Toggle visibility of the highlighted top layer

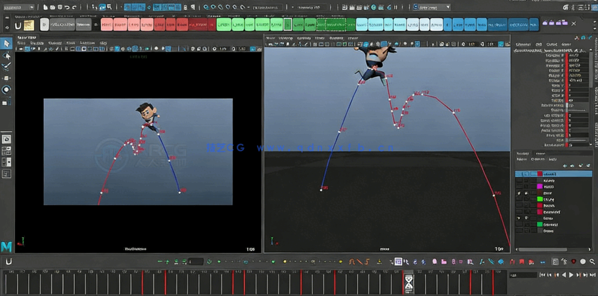[x=519, y=173]
